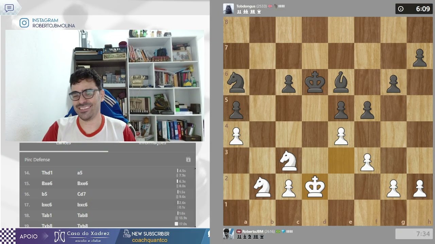Click Tobdongus clock showing 6:09
Image resolution: width=435 pixels, height=244 pixels.
(414, 9)
